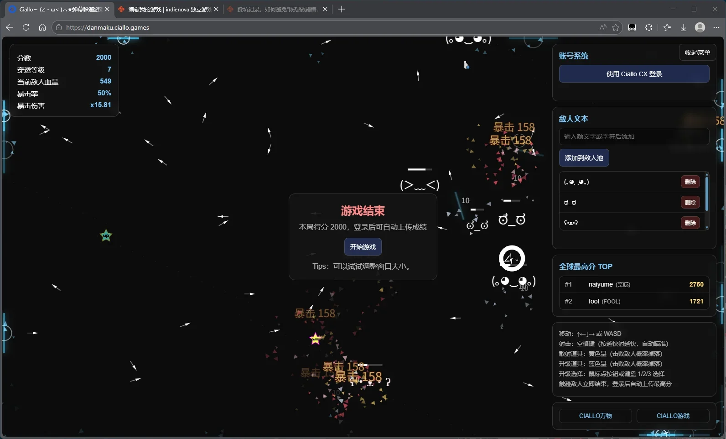Click the 游戏结束 title text
The height and width of the screenshot is (439, 726).
363,211
